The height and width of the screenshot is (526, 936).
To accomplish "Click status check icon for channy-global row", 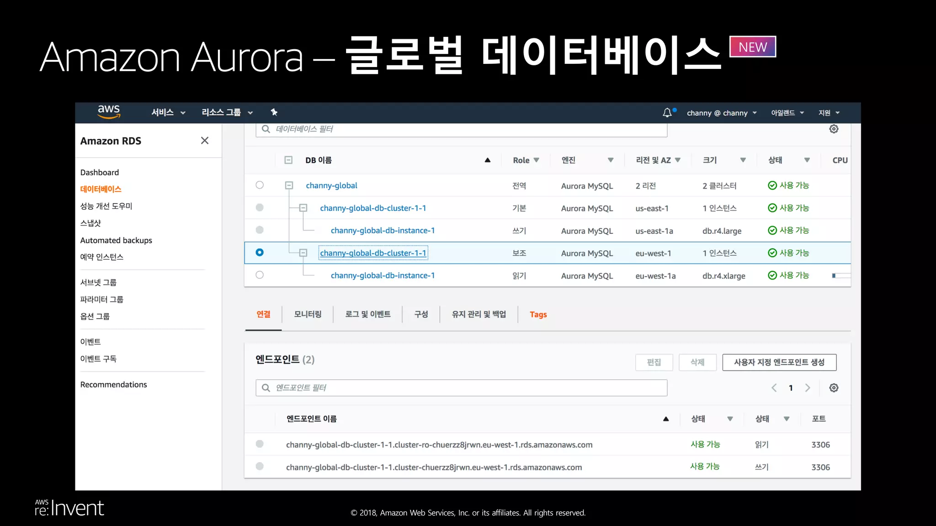I will click(x=772, y=185).
